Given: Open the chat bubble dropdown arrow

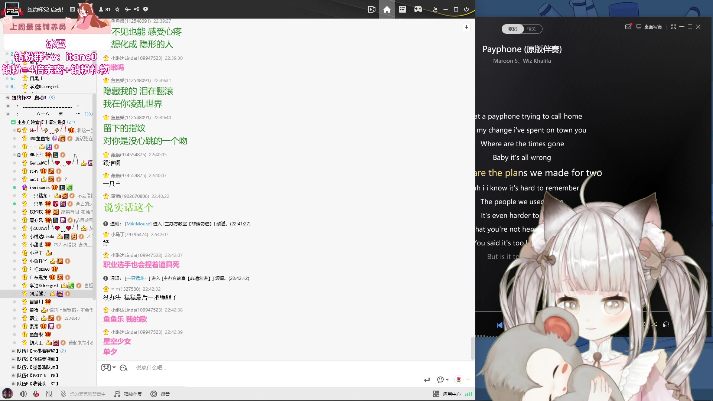Looking at the screenshot, I should (447, 379).
